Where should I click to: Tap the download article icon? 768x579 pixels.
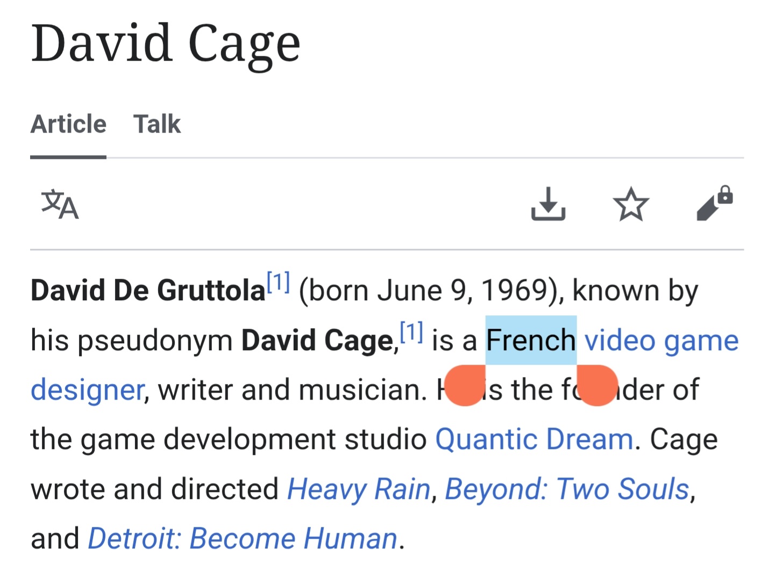pyautogui.click(x=548, y=204)
